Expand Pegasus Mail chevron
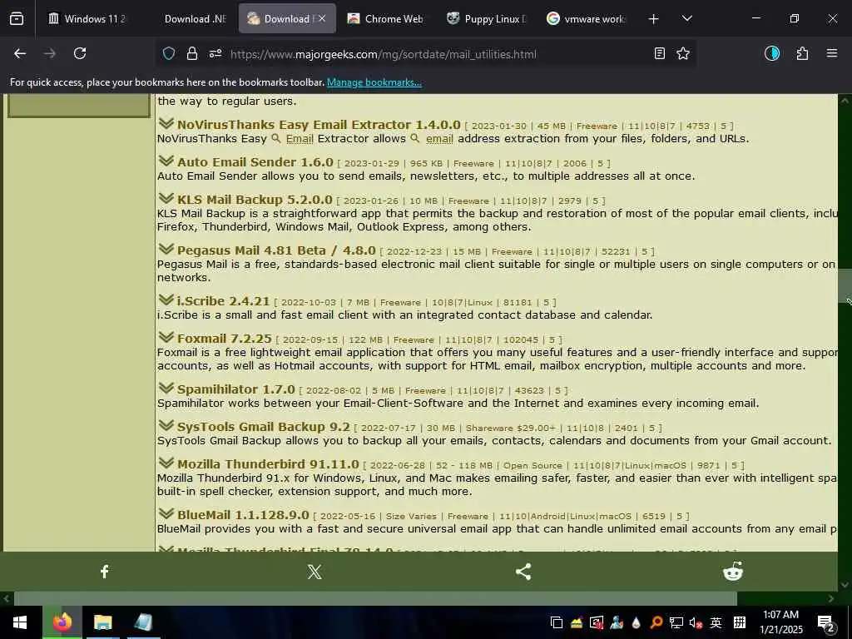The height and width of the screenshot is (639, 852). coord(166,249)
